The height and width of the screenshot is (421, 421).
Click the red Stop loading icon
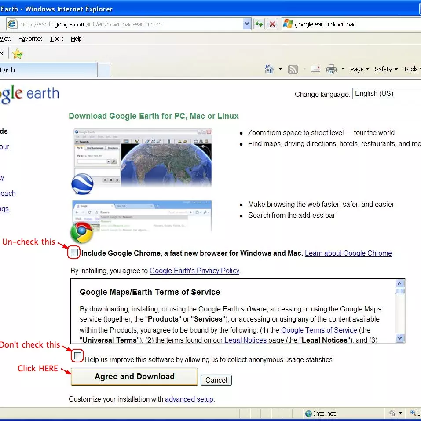tap(273, 24)
